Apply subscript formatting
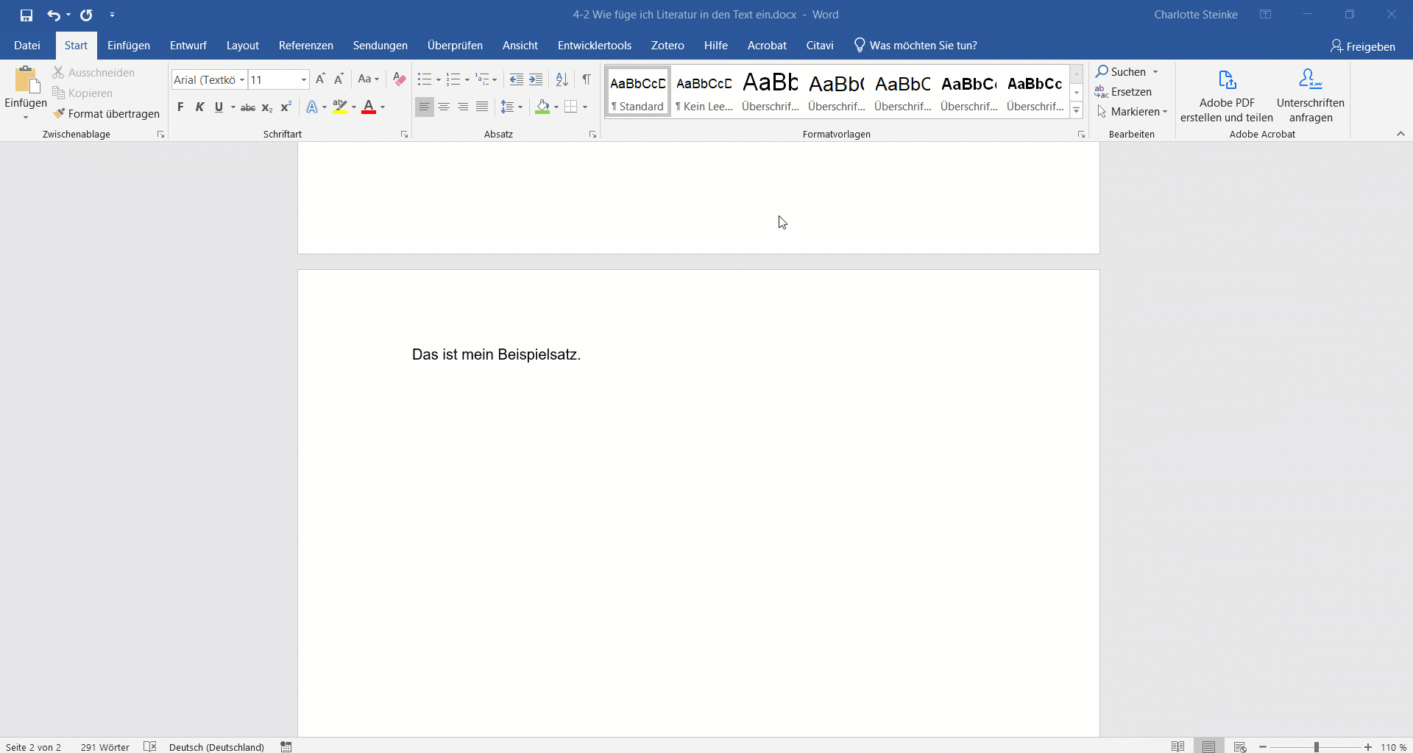Screen dimensions: 1413x753 coord(267,107)
